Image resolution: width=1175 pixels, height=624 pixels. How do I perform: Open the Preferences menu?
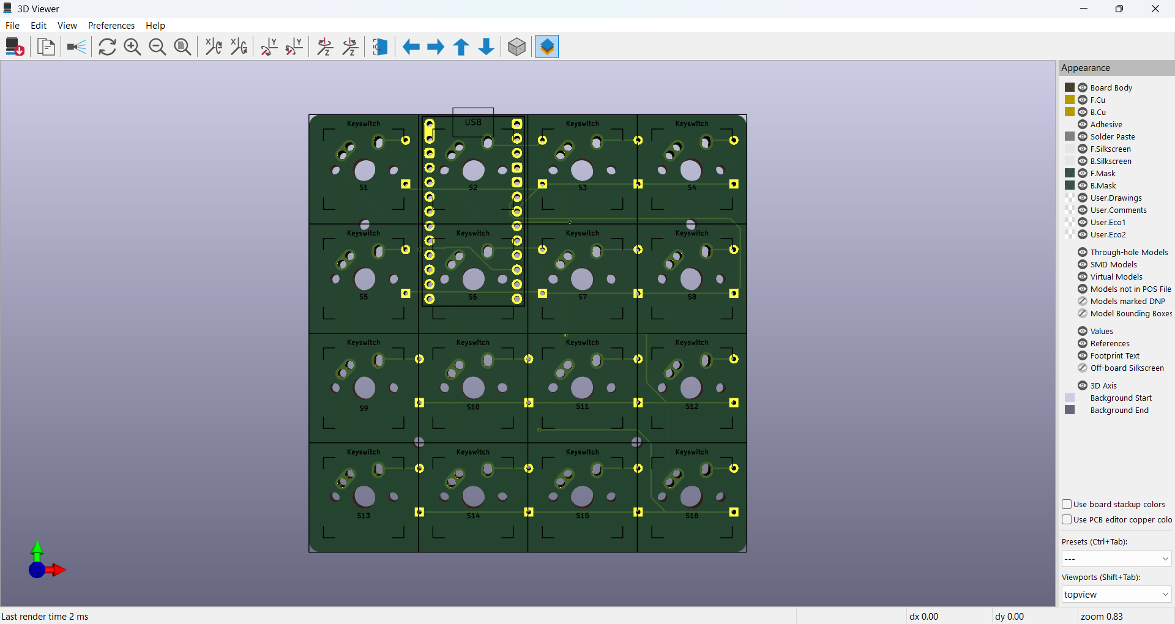pyautogui.click(x=111, y=26)
